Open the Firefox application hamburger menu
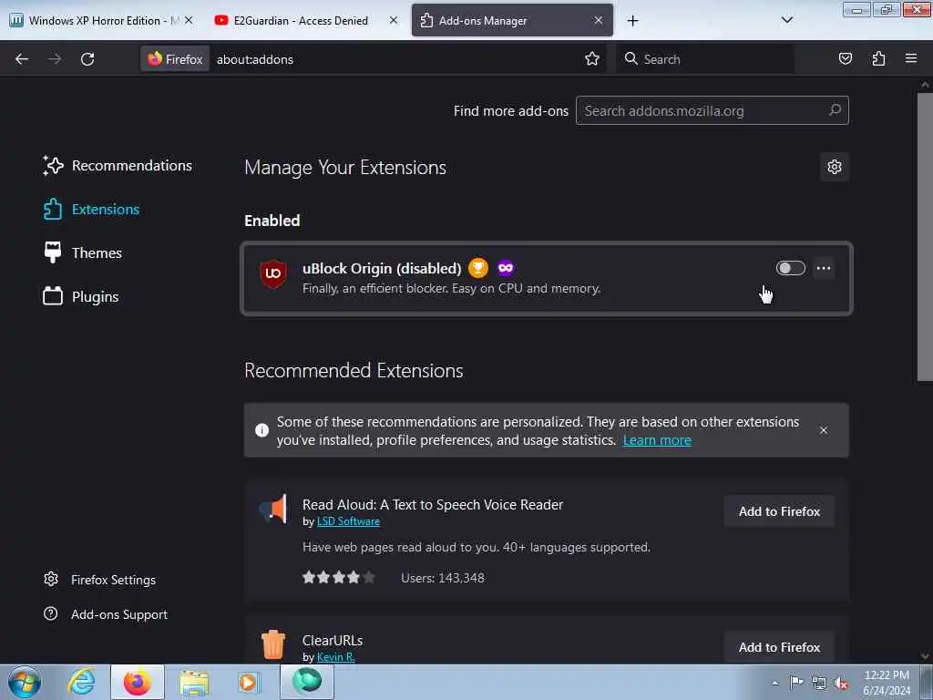Viewport: 933px width, 700px height. [911, 59]
